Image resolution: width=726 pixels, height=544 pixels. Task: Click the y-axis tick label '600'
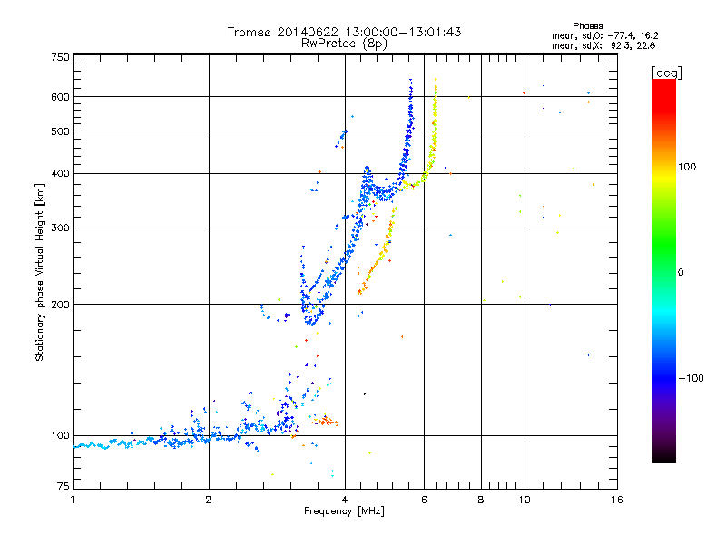pos(60,97)
